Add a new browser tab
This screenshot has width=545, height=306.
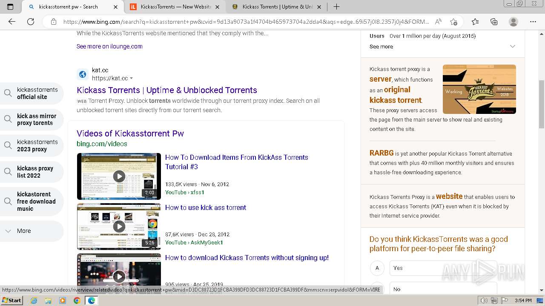click(x=336, y=7)
